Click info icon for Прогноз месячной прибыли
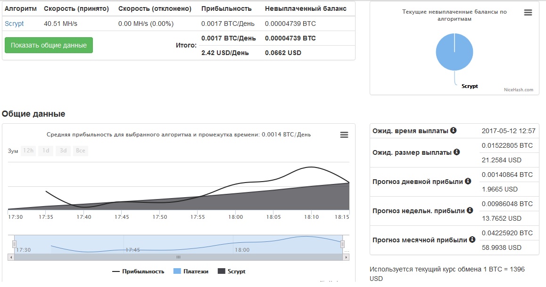Viewport: 546px width, 287px height. click(472, 239)
